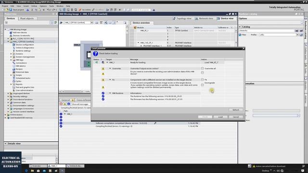Viewport: 308px width, 173px height.
Task: Click the Cut scissors icon
Action: point(32,10)
